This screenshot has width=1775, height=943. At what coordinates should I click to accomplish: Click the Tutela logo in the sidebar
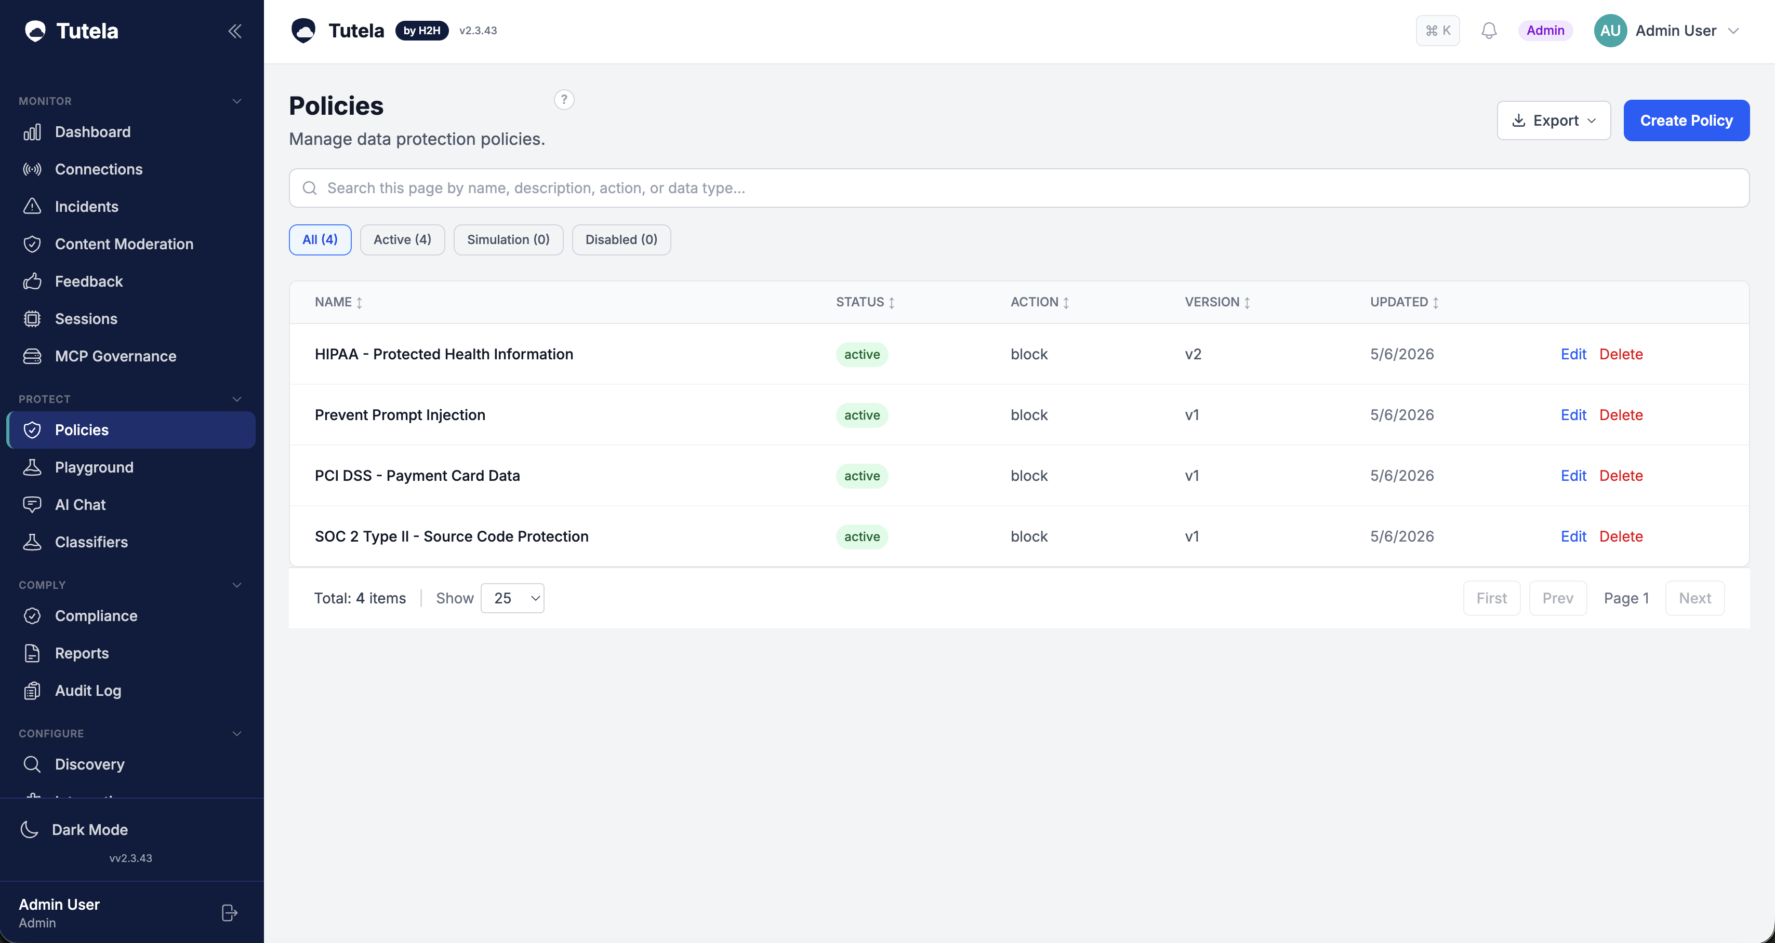coord(35,31)
